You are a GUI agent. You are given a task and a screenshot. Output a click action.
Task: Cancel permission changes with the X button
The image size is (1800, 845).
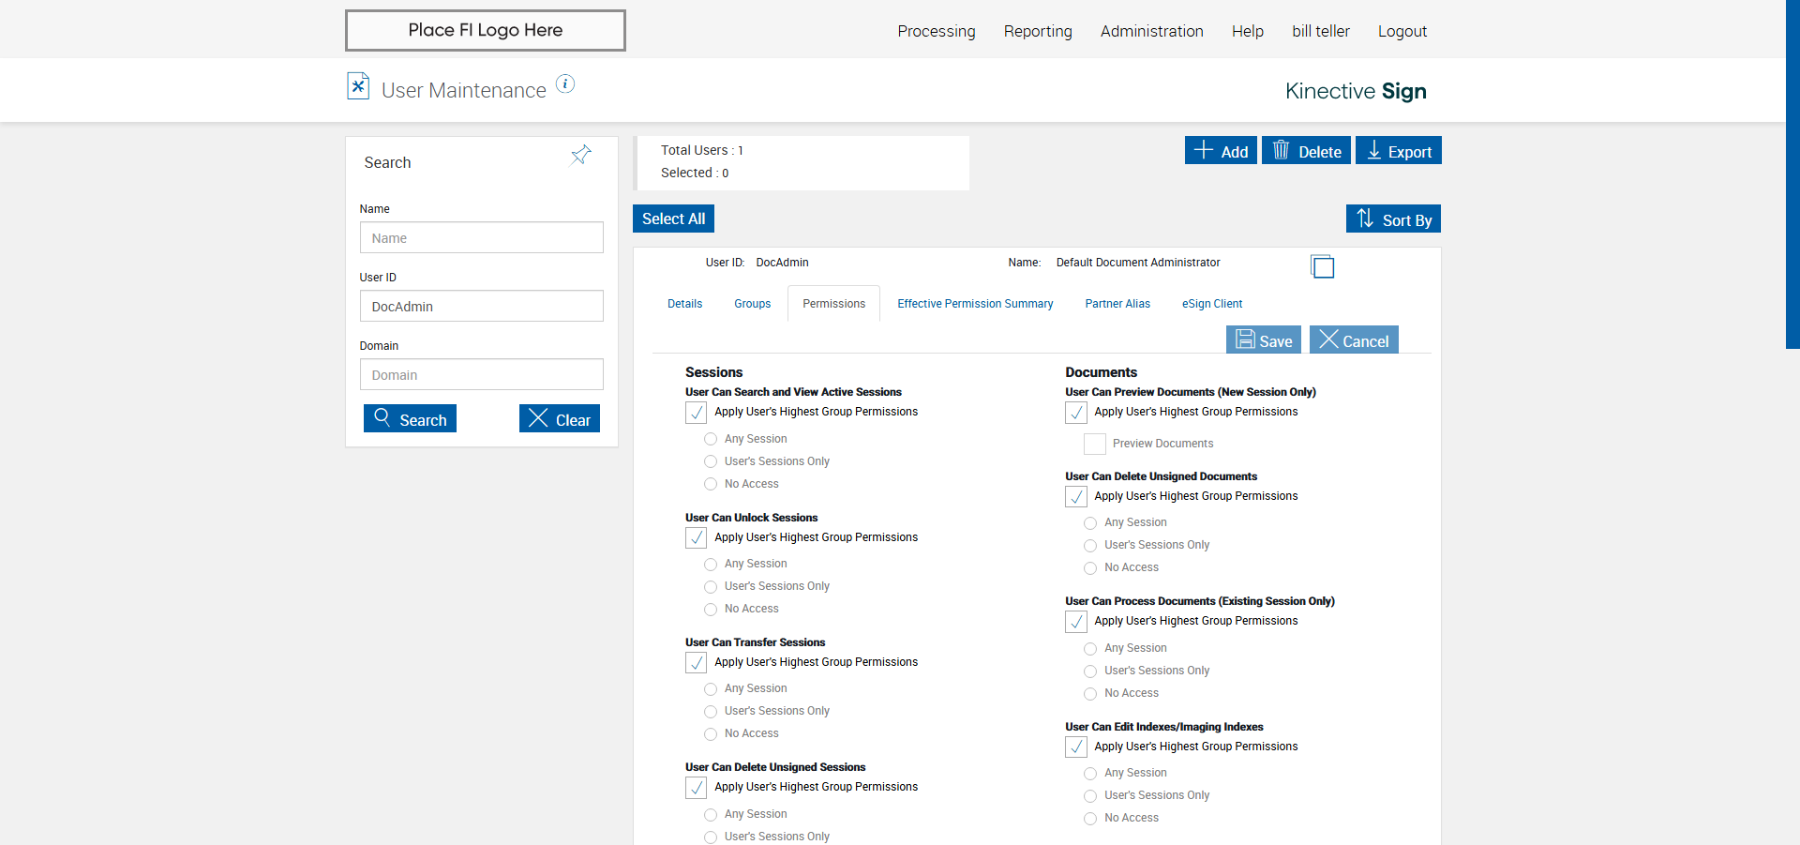1354,340
